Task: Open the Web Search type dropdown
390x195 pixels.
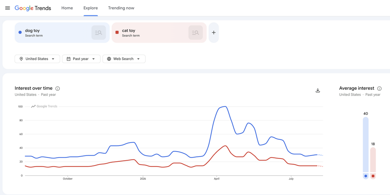Action: [x=124, y=59]
